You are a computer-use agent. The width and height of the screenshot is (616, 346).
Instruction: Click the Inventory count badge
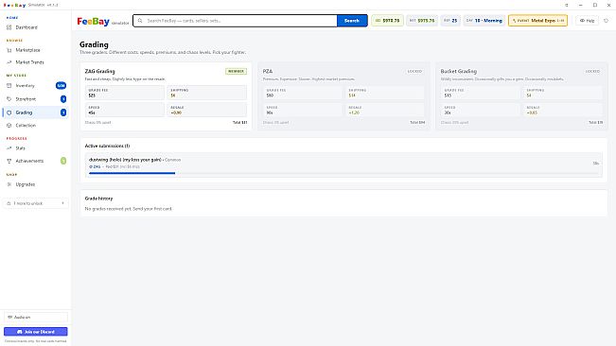61,85
